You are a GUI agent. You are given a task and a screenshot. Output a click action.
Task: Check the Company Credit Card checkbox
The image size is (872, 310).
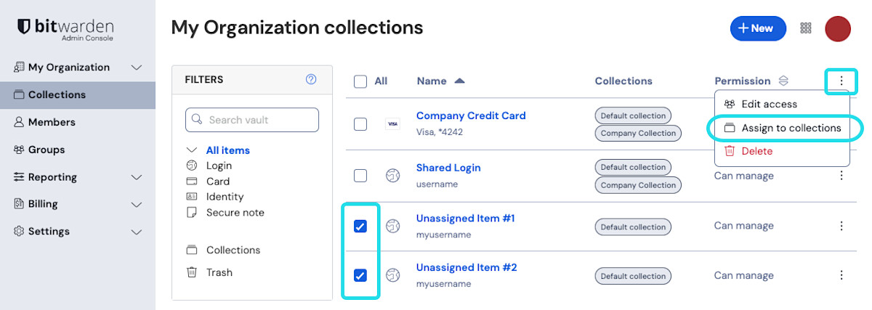click(360, 124)
